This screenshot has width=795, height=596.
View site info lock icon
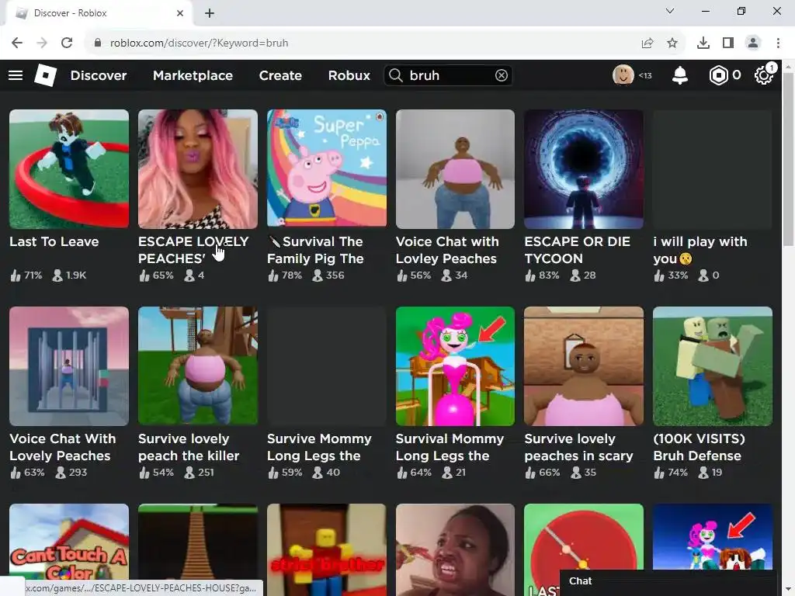98,43
